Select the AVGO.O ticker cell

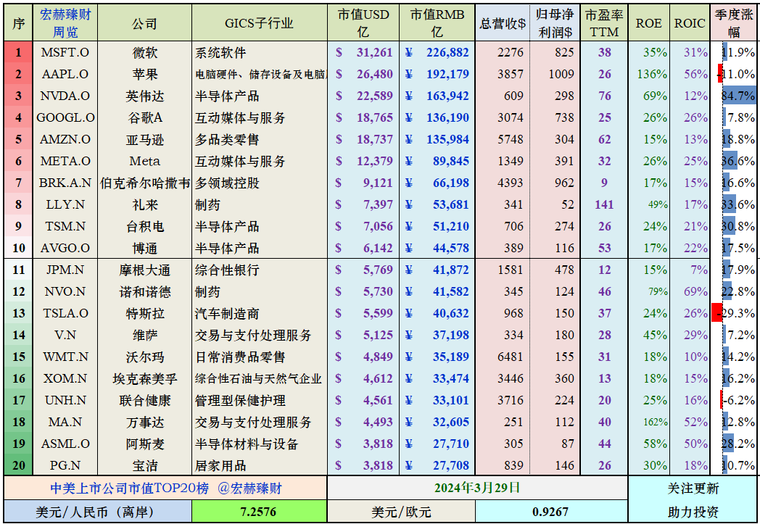(65, 248)
